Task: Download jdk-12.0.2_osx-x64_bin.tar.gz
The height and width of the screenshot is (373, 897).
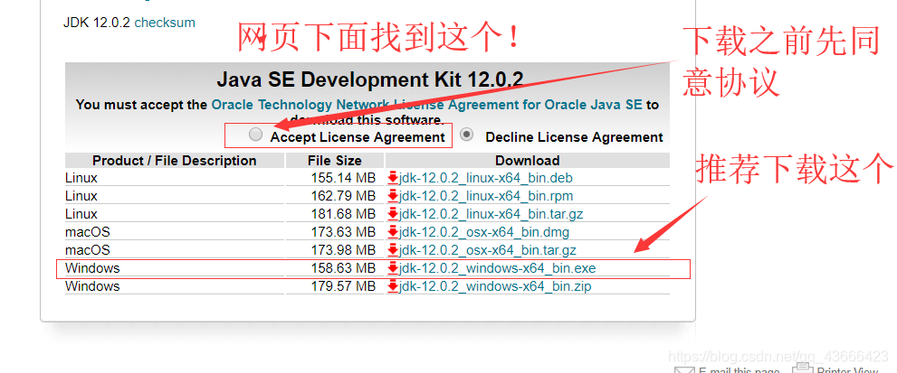Action: pos(487,250)
